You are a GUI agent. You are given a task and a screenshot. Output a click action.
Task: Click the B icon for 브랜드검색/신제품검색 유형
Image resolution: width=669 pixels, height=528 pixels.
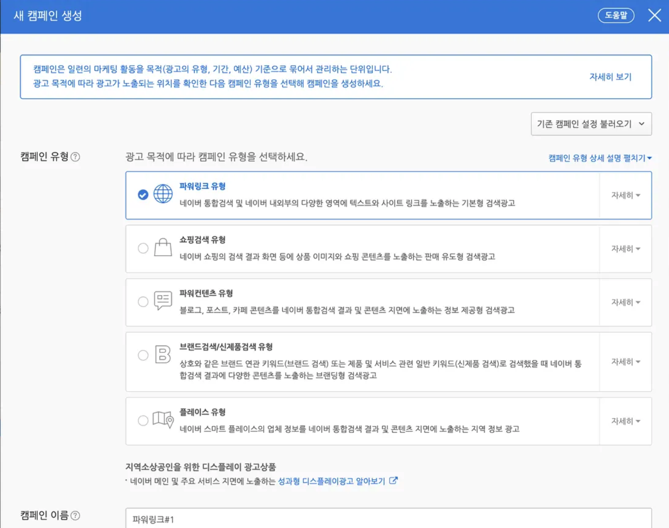coord(163,354)
